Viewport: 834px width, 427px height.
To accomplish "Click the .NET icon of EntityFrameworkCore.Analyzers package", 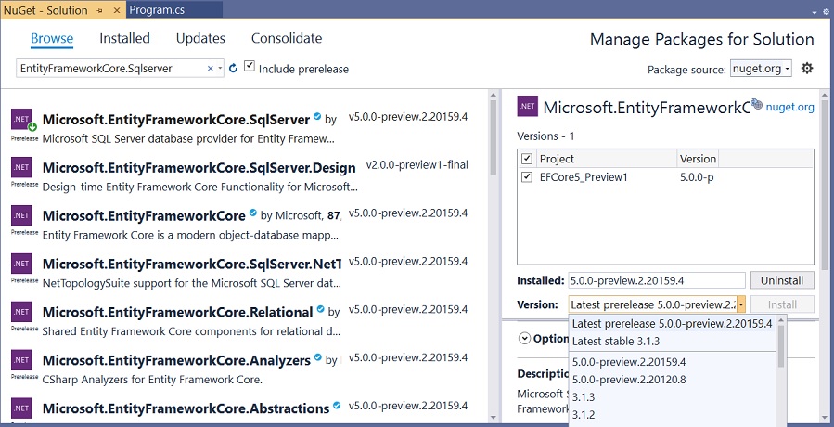I will (21, 359).
